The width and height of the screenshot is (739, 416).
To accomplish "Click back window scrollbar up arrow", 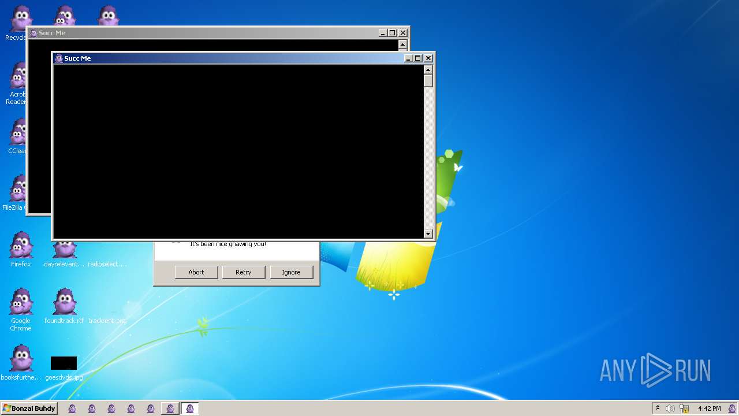I will point(403,45).
